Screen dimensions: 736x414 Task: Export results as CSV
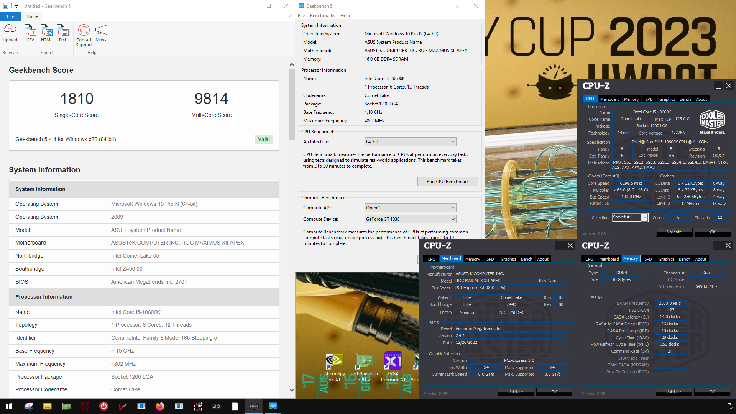[x=30, y=33]
